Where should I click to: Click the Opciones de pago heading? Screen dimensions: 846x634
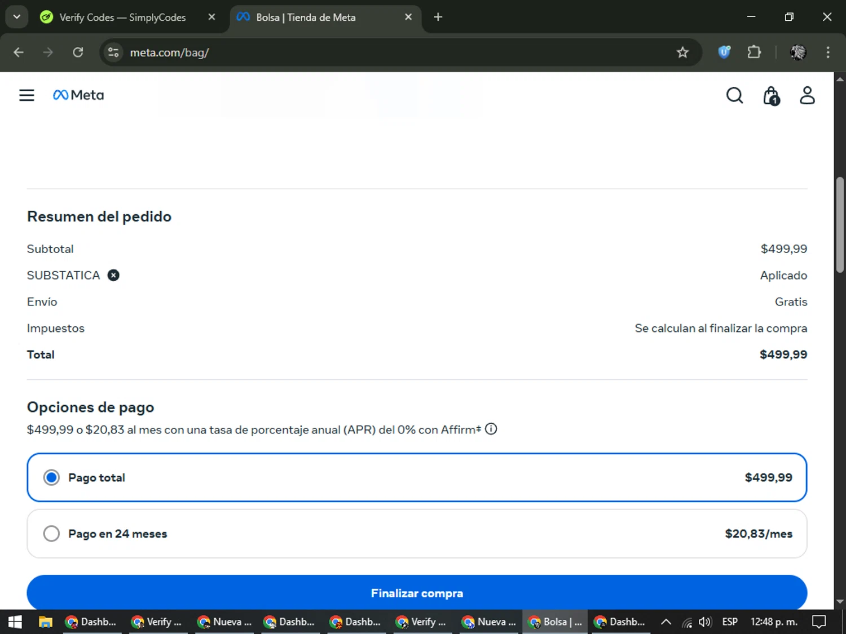pyautogui.click(x=90, y=407)
